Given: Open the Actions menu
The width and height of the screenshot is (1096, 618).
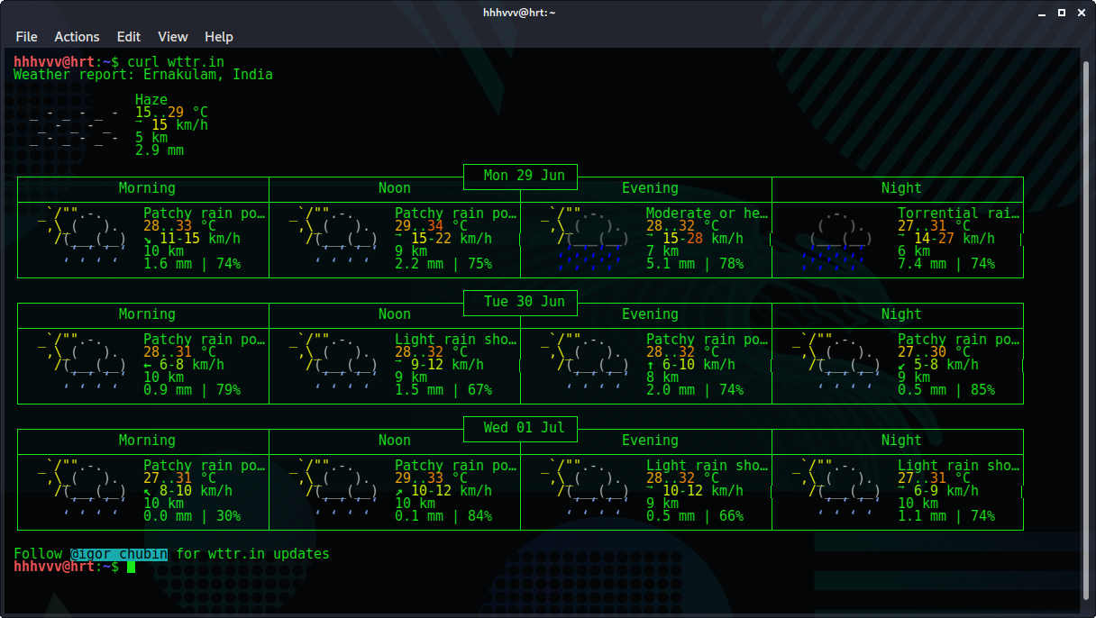Looking at the screenshot, I should point(77,37).
